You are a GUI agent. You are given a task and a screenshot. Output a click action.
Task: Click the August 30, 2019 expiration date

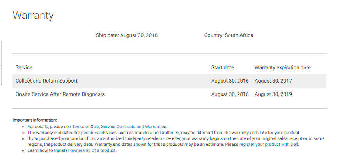pos(273,94)
